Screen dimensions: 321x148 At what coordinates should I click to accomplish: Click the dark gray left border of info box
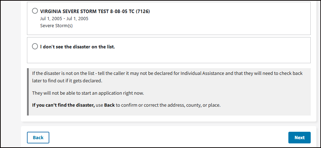(28, 92)
